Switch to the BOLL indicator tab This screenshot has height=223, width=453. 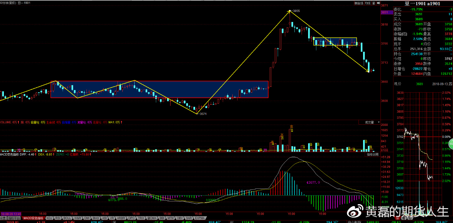coord(67,218)
